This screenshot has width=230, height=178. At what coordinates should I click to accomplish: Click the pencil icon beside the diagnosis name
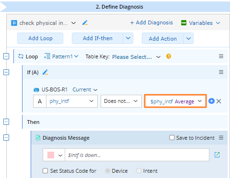[x=85, y=23]
